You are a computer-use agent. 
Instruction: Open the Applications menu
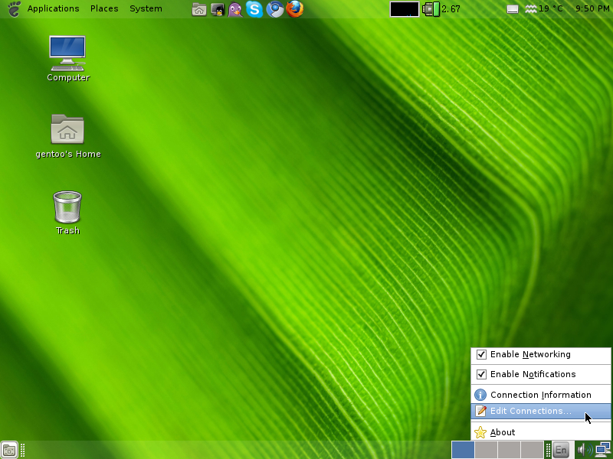point(53,8)
